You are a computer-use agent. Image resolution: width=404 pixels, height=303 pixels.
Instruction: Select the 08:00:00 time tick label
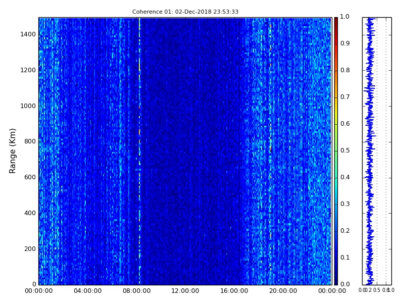(x=136, y=291)
